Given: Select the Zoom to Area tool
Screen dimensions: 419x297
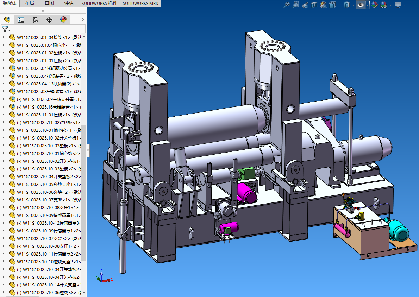Looking at the screenshot, I should (296, 5).
